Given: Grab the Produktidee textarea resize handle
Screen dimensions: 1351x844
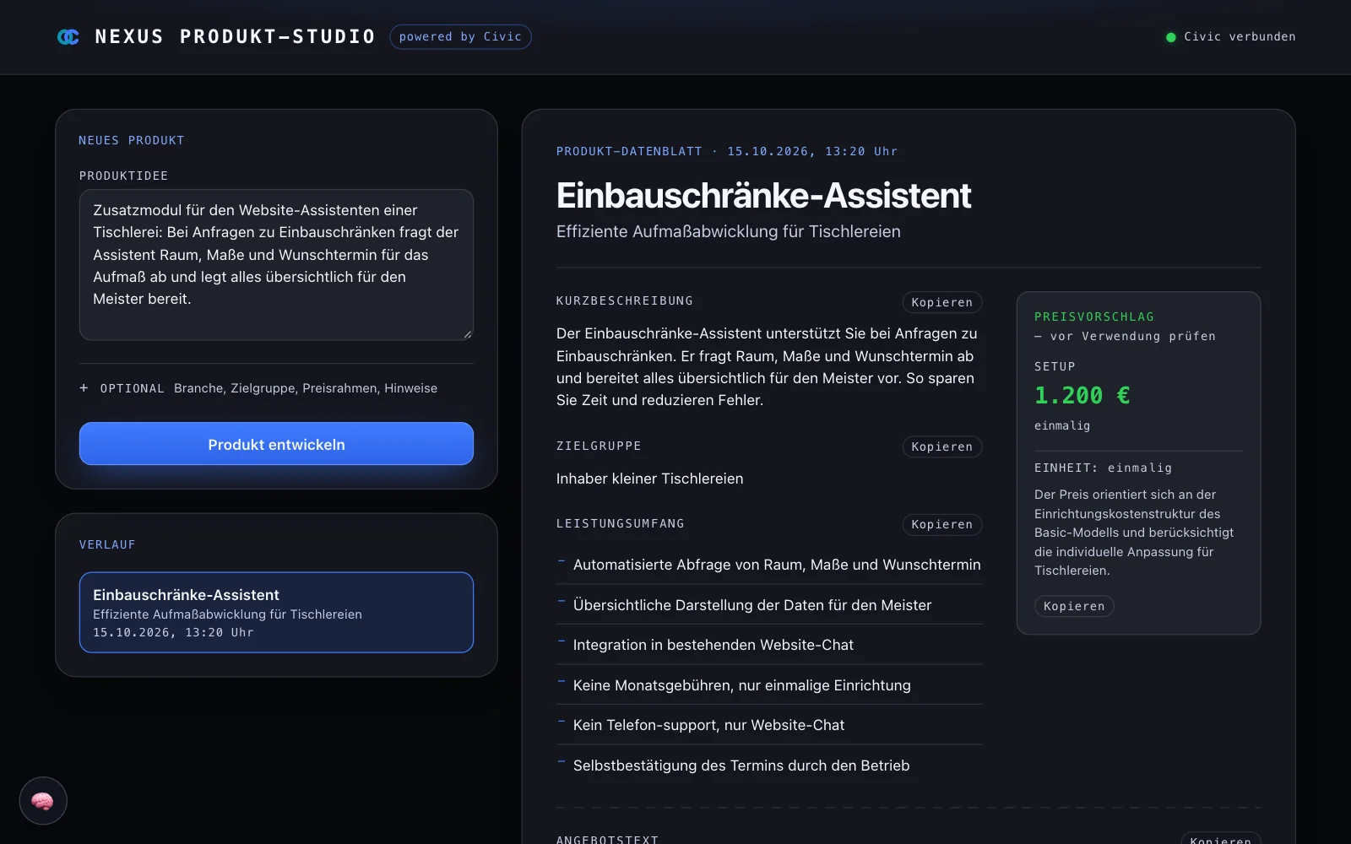Looking at the screenshot, I should click(x=467, y=334).
